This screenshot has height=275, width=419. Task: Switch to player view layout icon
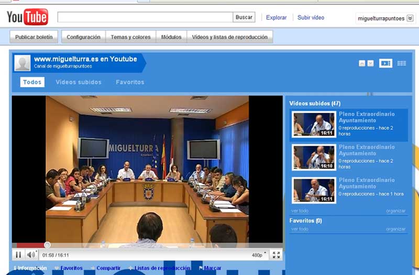pos(385,63)
